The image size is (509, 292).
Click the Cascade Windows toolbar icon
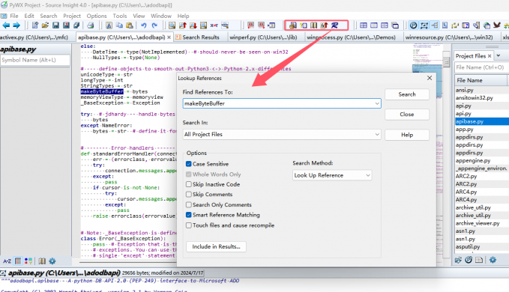click(395, 25)
